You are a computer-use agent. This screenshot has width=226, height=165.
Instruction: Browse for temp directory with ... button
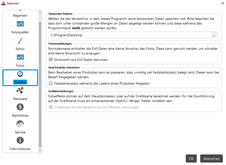click(214, 35)
